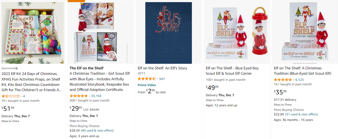Click An Elf's Story star rating
The image size is (338, 139).
click(x=147, y=79)
